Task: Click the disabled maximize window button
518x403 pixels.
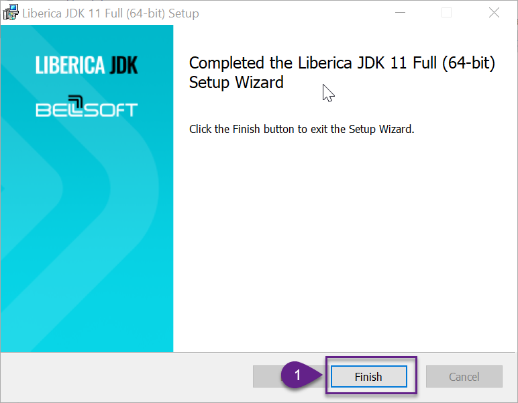Action: [x=446, y=13]
